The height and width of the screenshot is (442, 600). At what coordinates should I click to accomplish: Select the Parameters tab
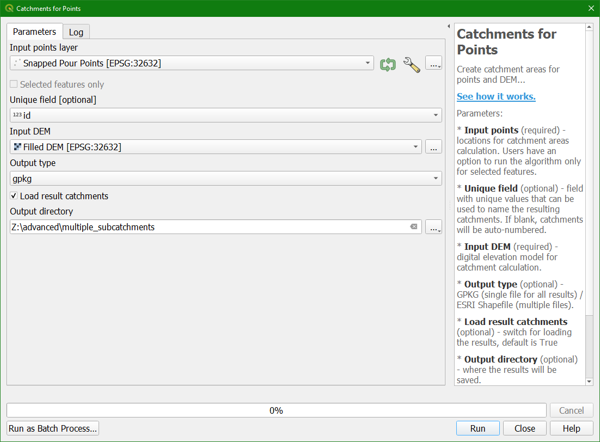tap(34, 32)
